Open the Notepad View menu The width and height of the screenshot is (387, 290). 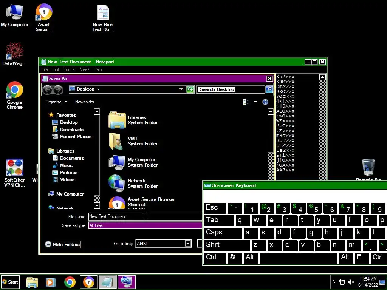pyautogui.click(x=84, y=69)
